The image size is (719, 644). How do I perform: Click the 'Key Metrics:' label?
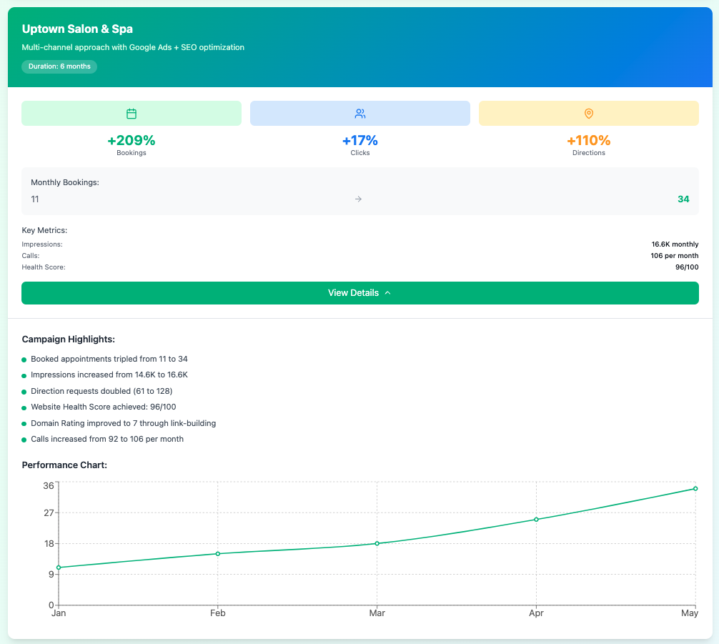44,230
